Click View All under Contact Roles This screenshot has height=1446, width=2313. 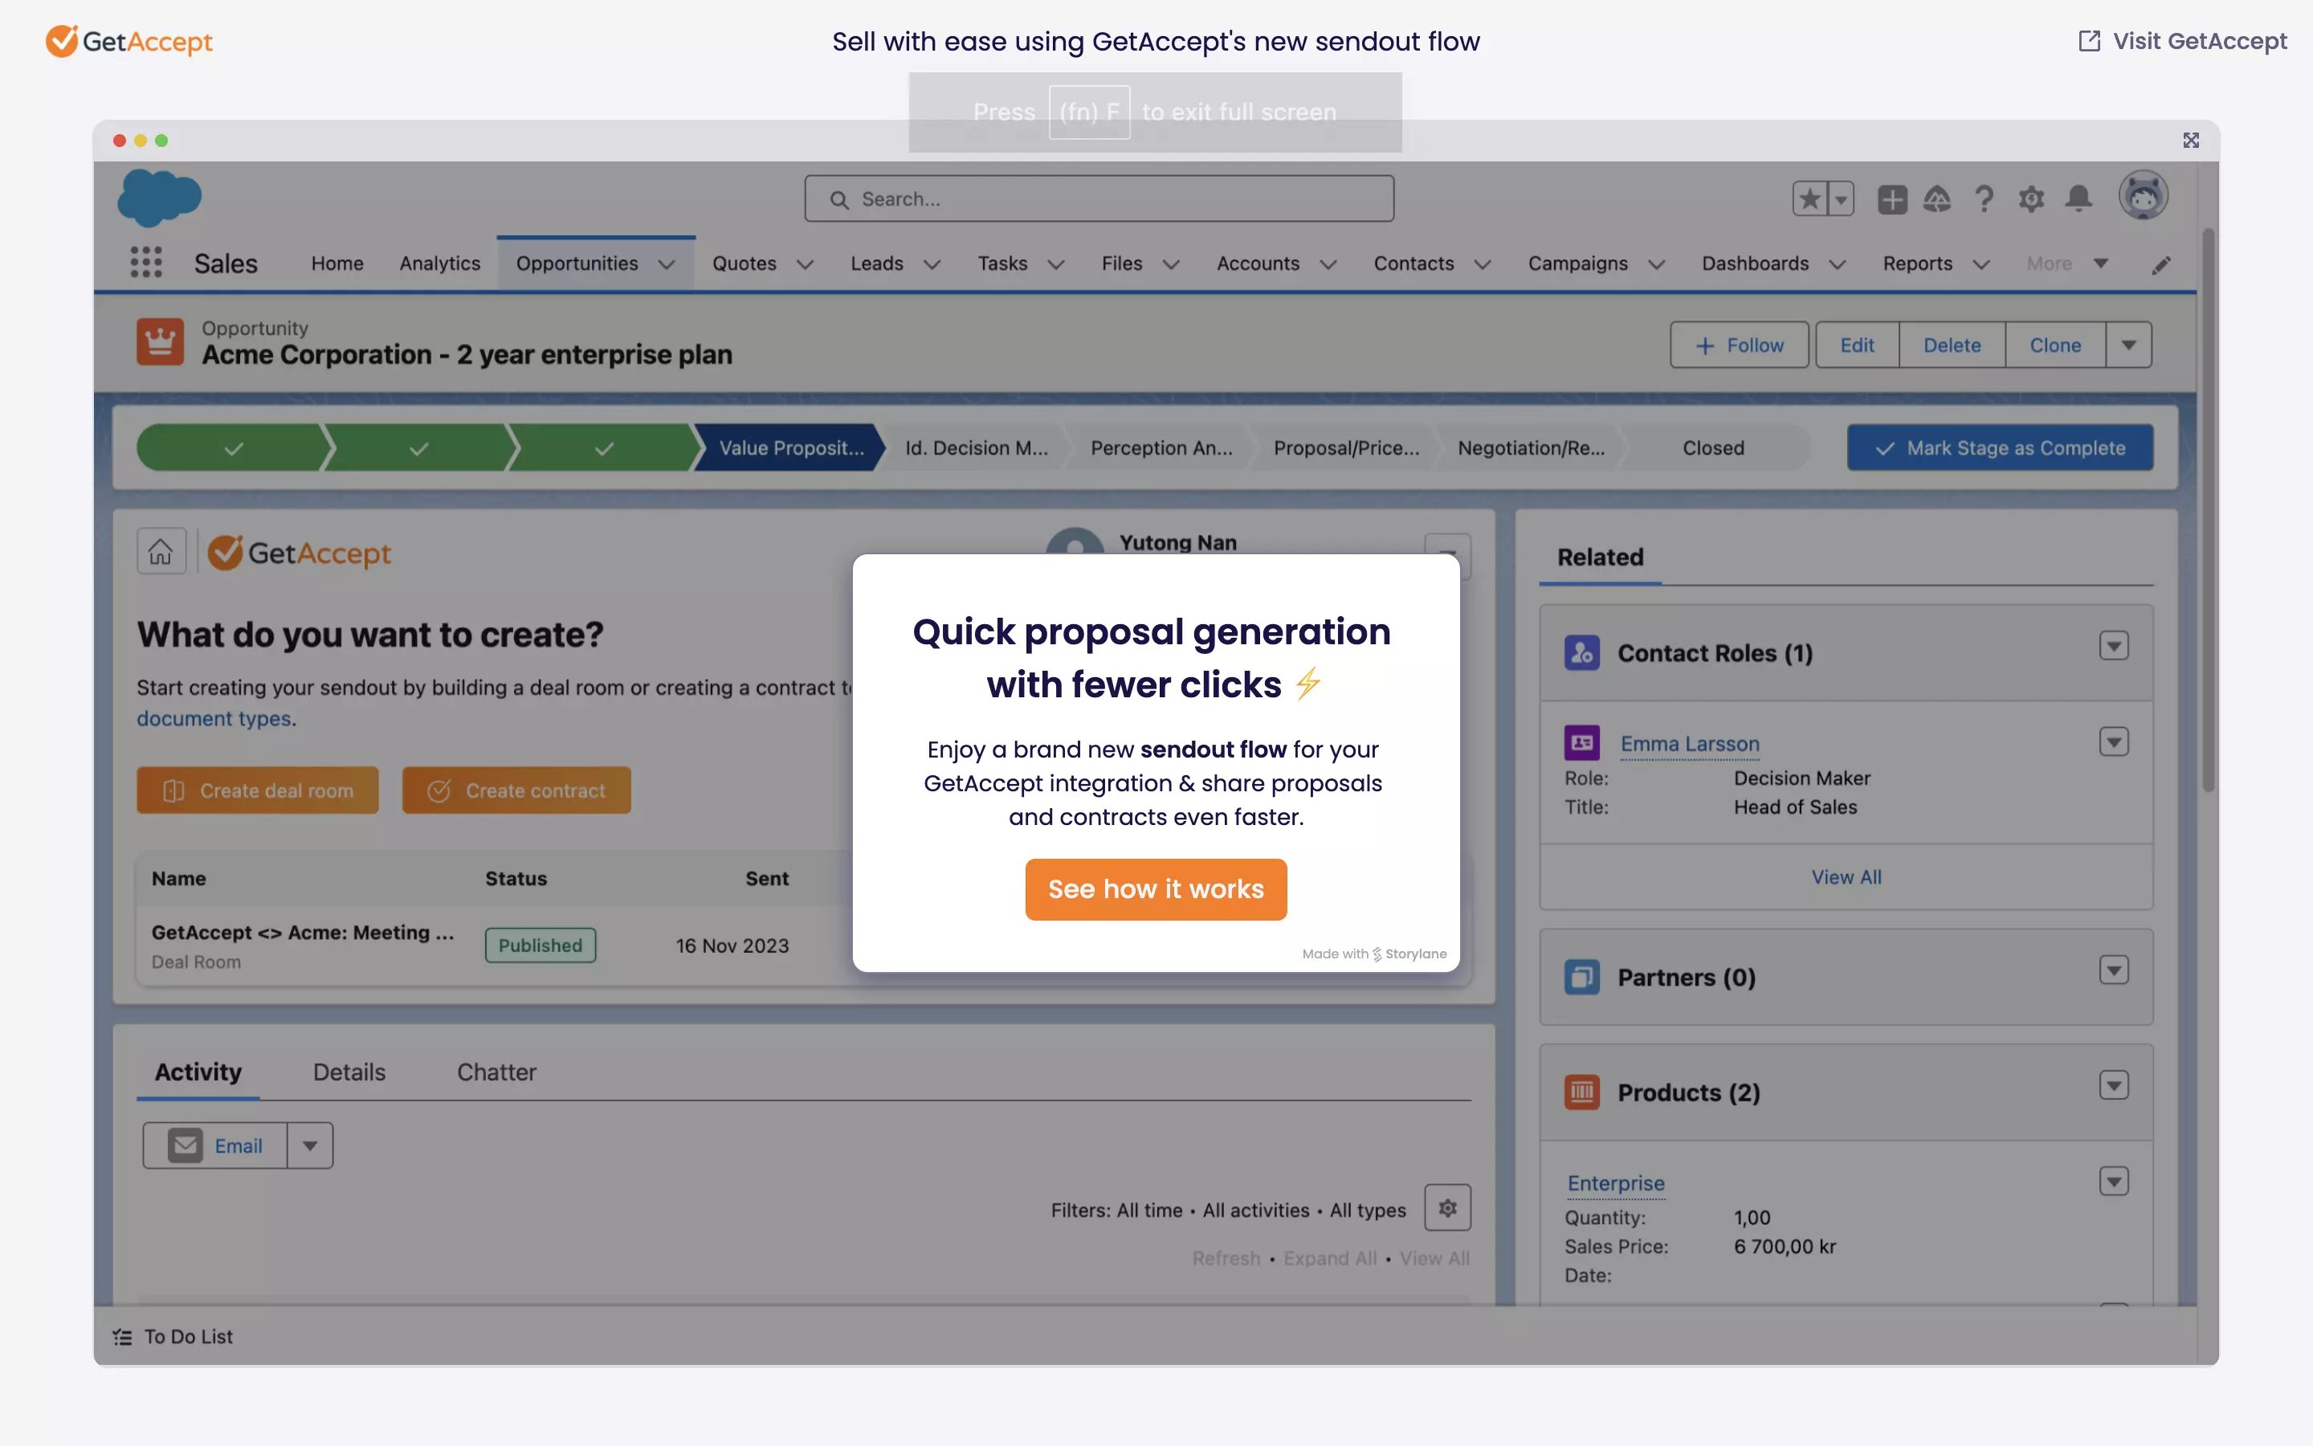pyautogui.click(x=1846, y=877)
